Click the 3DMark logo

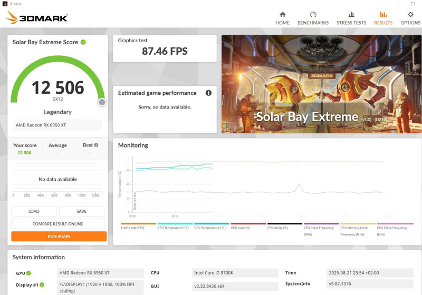[36, 18]
